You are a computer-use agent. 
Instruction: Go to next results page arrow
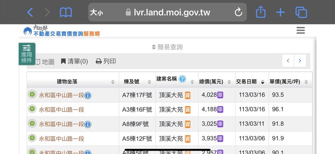pos(300,61)
